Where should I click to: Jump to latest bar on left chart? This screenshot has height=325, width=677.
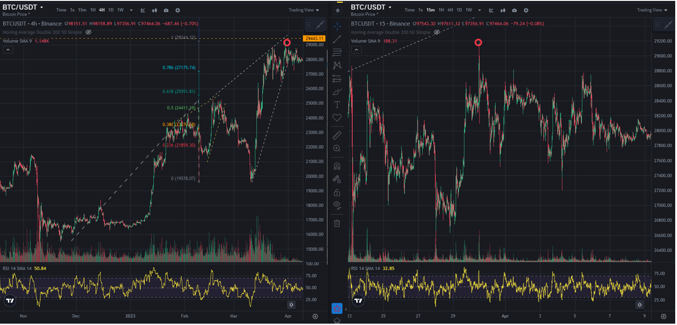(x=291, y=305)
